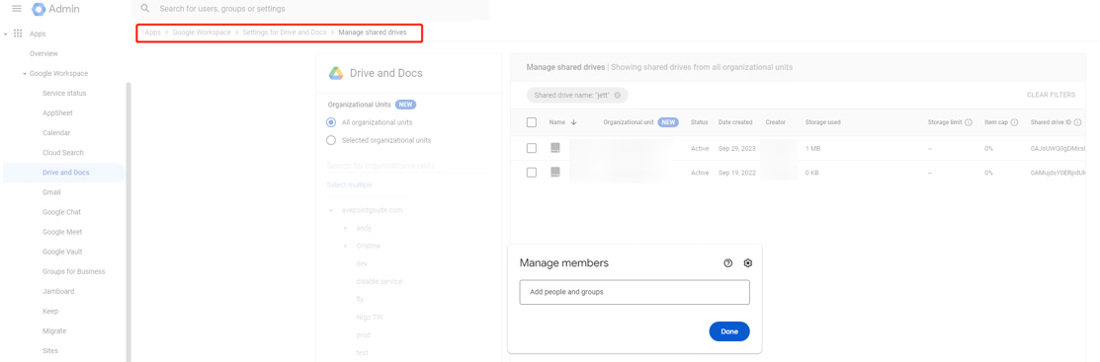
Task: Click the 1 MB storage value
Action: 812,148
